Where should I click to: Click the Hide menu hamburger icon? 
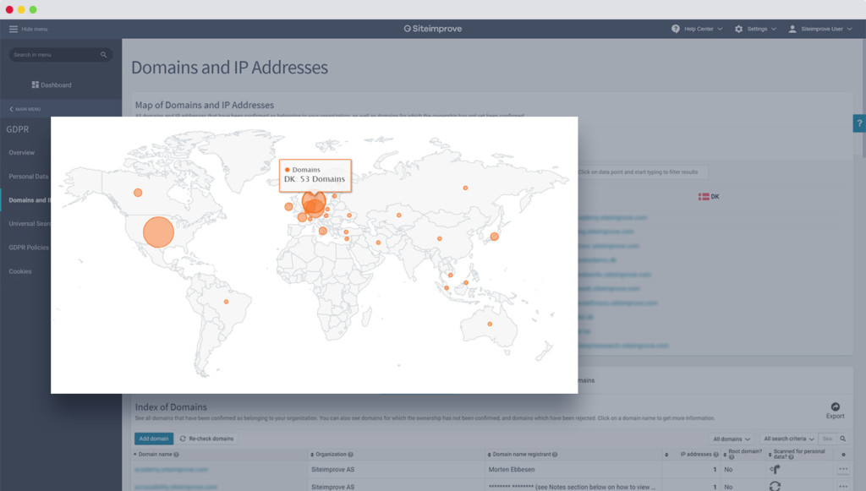12,28
